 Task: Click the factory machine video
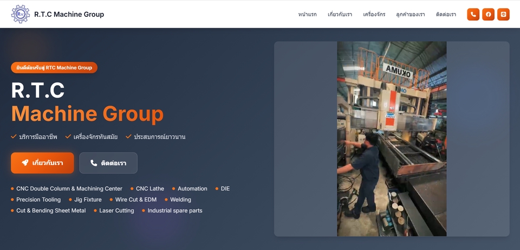pos(392,139)
